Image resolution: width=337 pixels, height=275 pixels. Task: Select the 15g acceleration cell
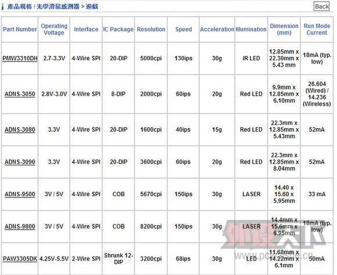(x=217, y=129)
